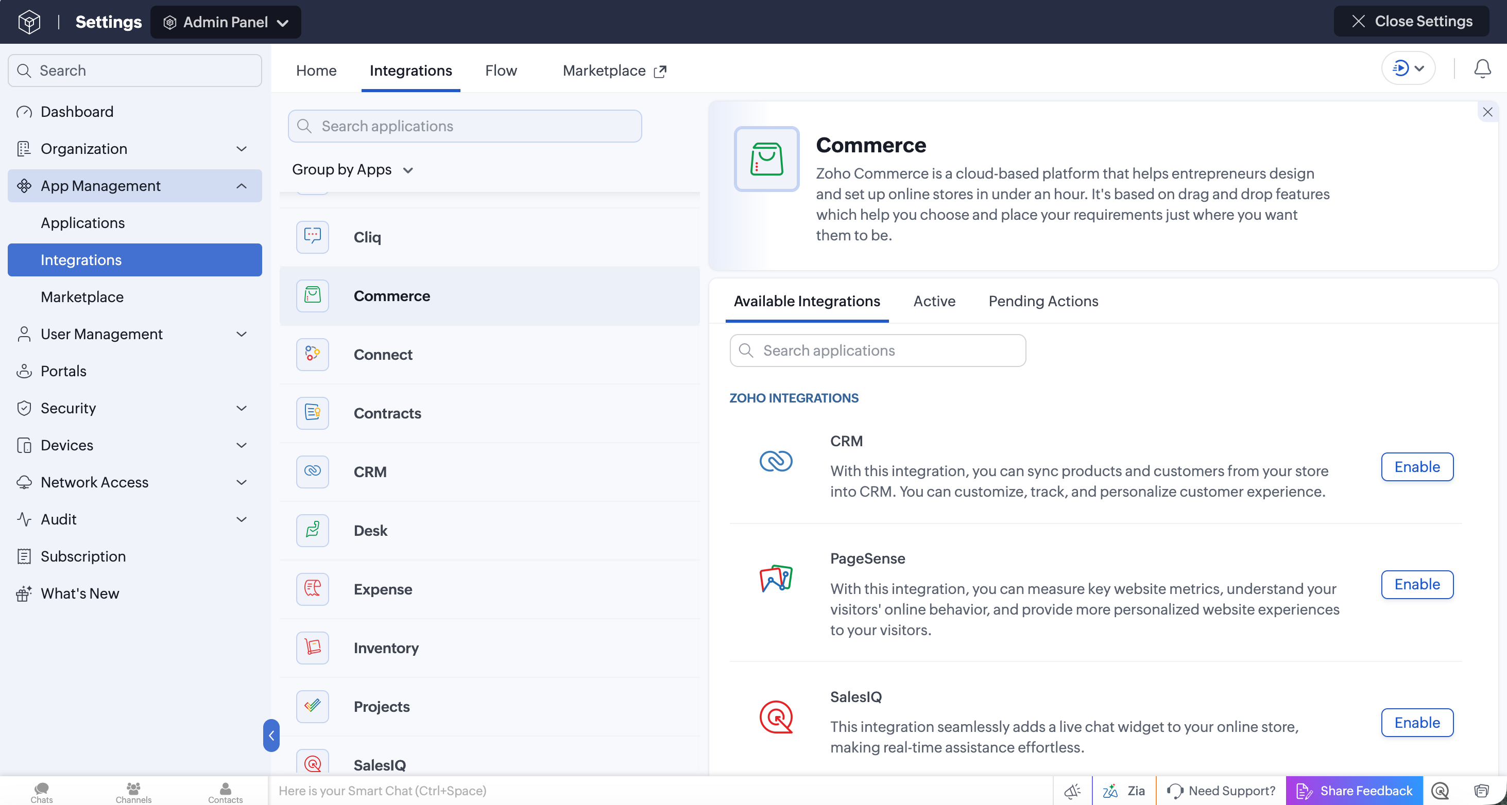This screenshot has height=805, width=1507.
Task: Click the PageSense integration logo
Action: (776, 579)
